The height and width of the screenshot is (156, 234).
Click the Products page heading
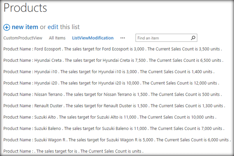[25, 8]
